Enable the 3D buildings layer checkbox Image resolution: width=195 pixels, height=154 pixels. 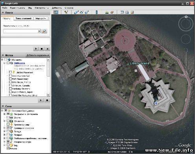(8, 121)
